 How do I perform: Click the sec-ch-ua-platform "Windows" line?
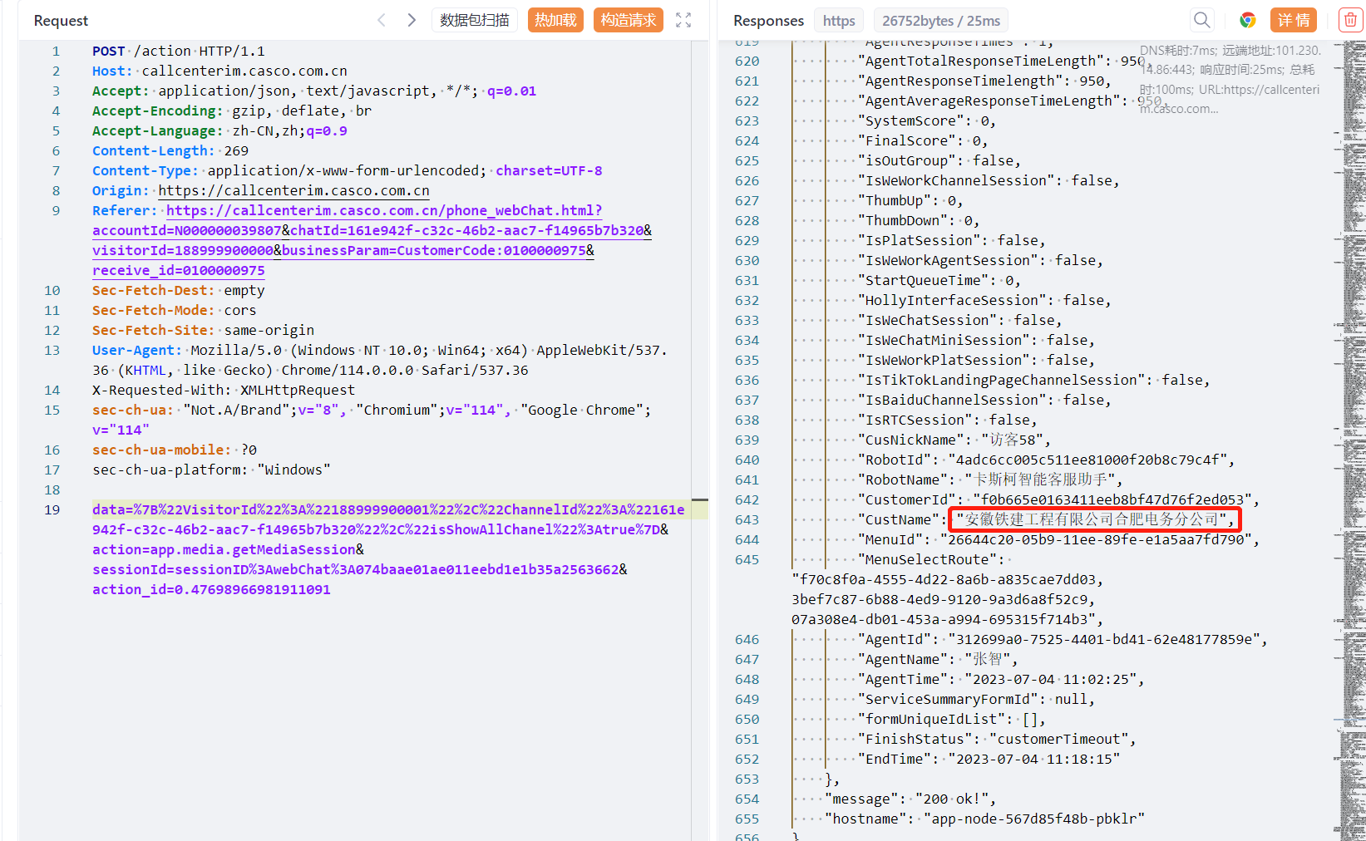211,470
